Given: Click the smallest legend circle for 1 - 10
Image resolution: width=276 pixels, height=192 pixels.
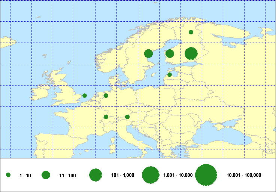Looking at the screenshot, I should click(x=8, y=175).
